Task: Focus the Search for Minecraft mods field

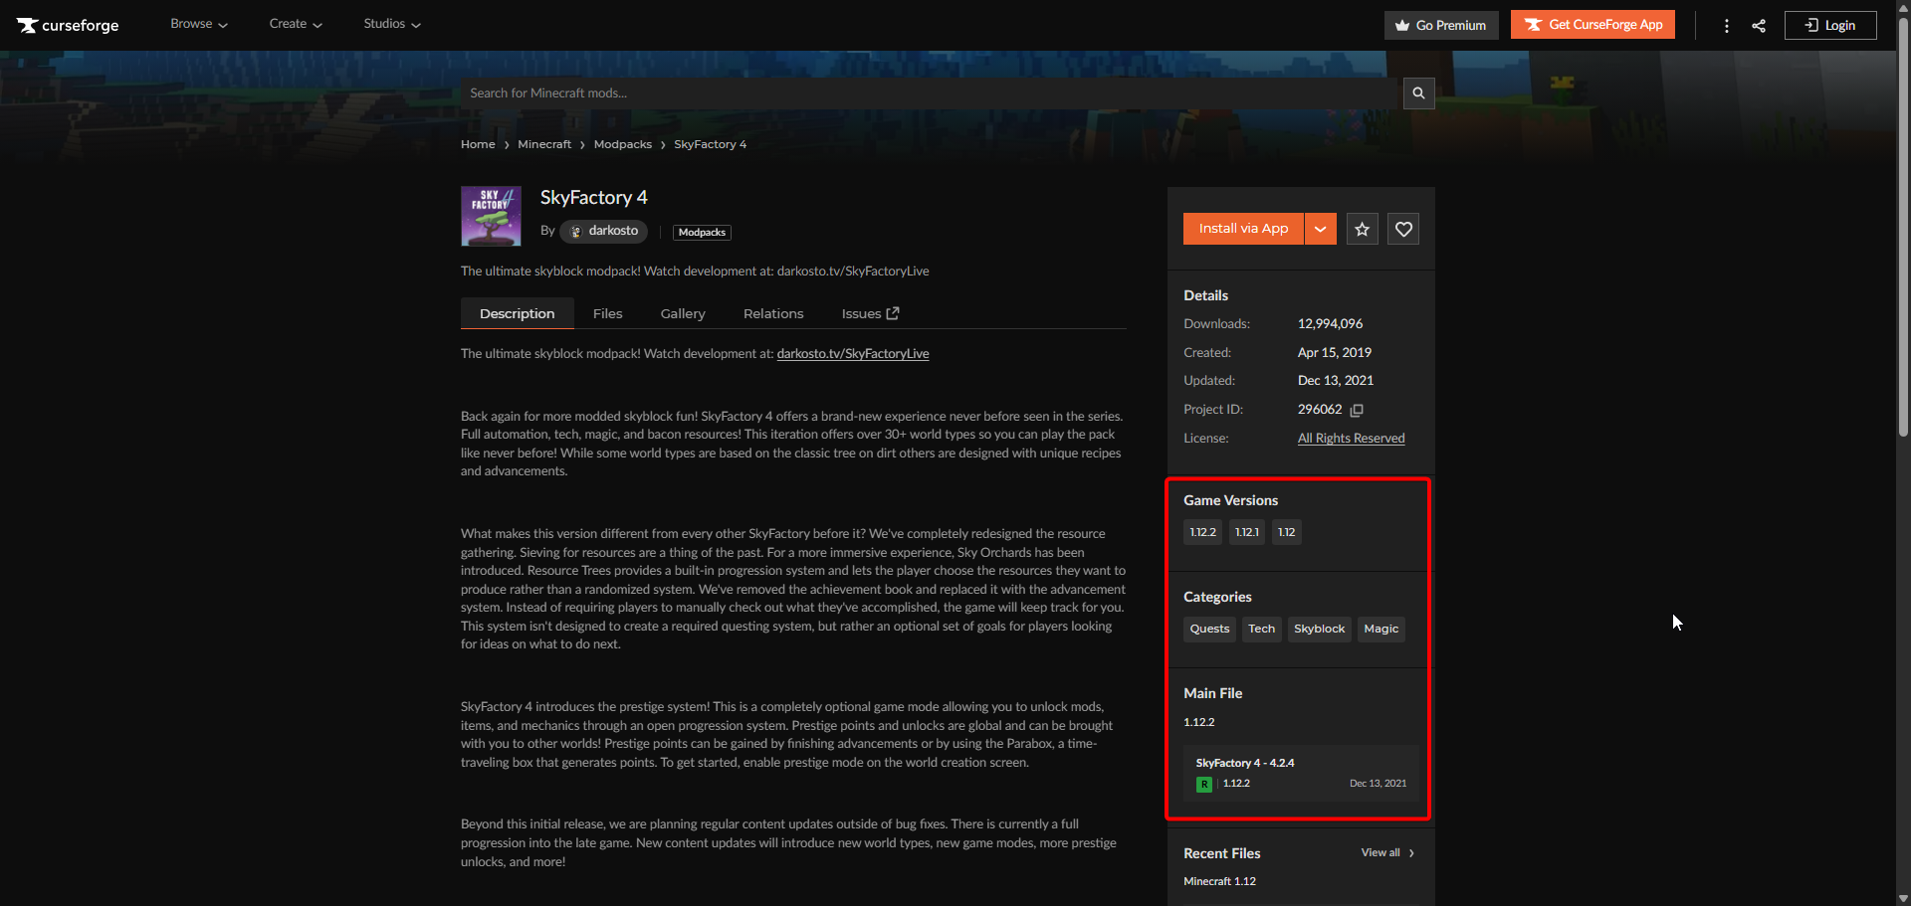Action: tap(931, 93)
